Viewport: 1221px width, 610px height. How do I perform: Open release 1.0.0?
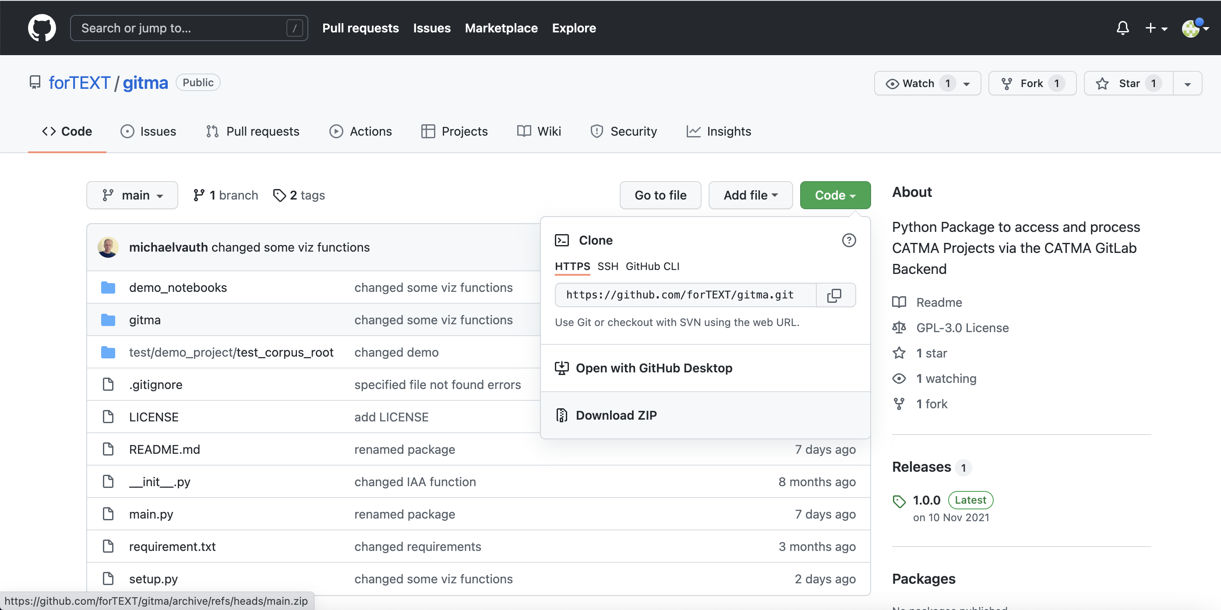(926, 500)
